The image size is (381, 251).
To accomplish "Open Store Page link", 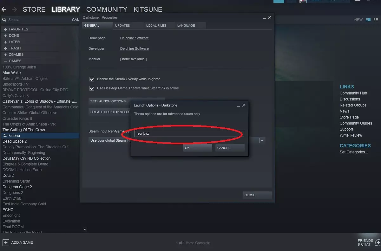I will pyautogui.click(x=349, y=117).
